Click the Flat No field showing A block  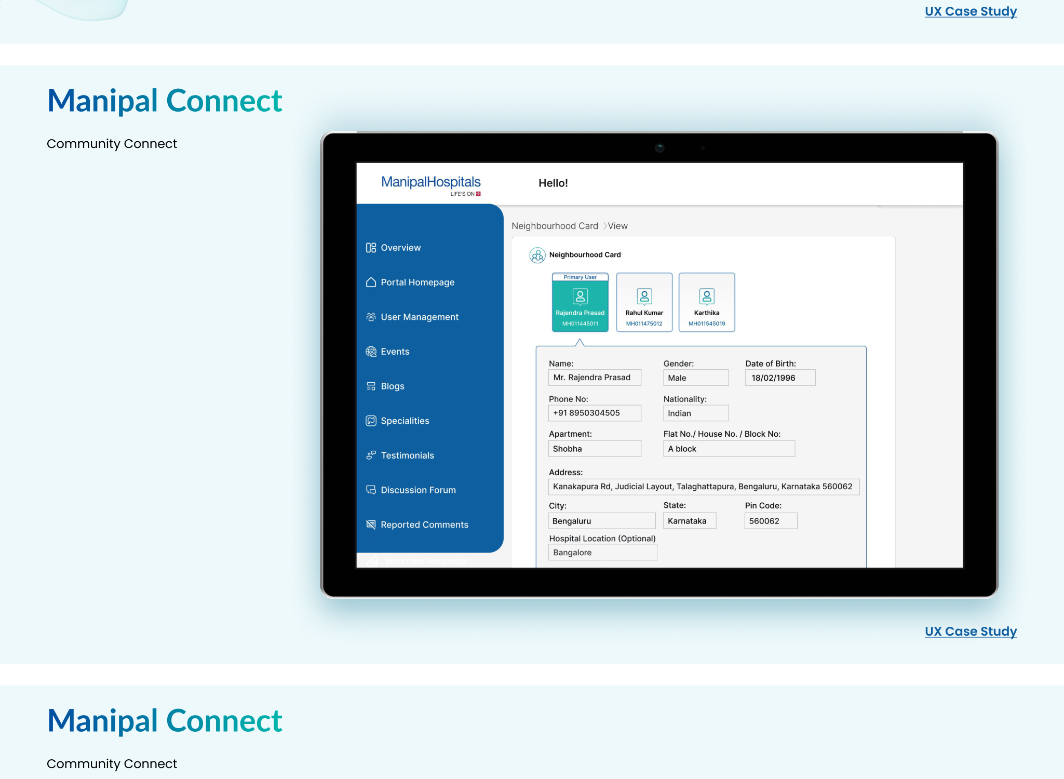729,449
